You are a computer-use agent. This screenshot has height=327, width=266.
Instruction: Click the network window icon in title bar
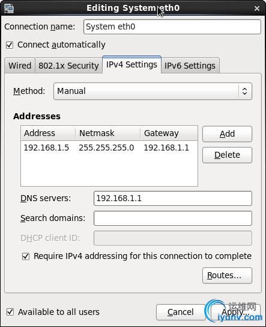[9, 8]
